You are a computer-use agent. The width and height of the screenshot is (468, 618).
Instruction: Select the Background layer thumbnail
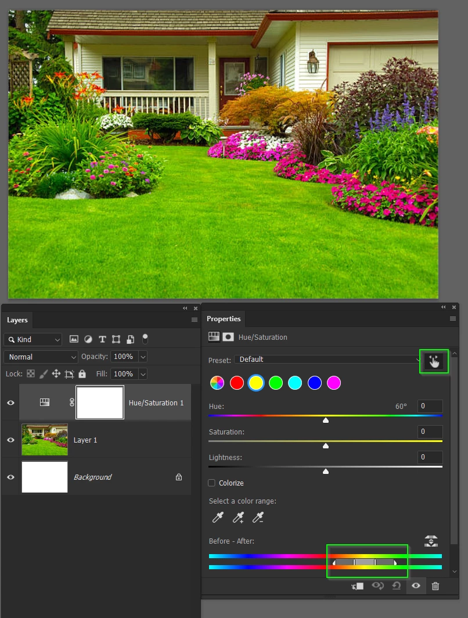click(x=45, y=477)
